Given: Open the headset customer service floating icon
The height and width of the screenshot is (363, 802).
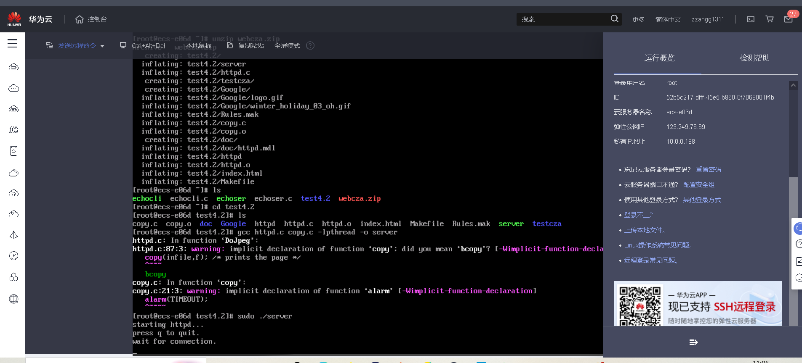Looking at the screenshot, I should (798, 229).
